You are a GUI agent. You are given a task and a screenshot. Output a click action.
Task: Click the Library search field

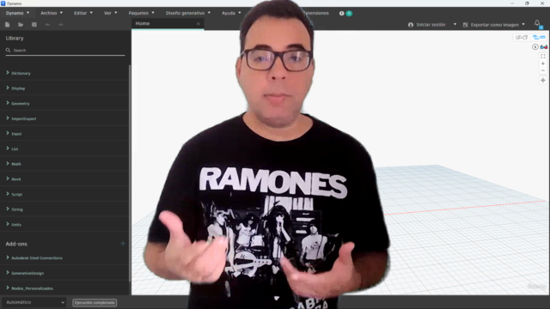tap(65, 51)
